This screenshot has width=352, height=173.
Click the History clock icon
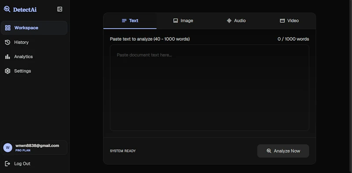click(x=7, y=42)
